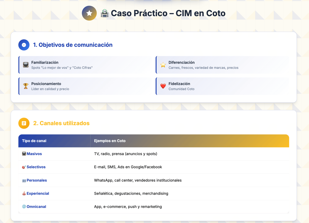
Task: Click the Líder en calidad y precio text
Action: (x=50, y=89)
